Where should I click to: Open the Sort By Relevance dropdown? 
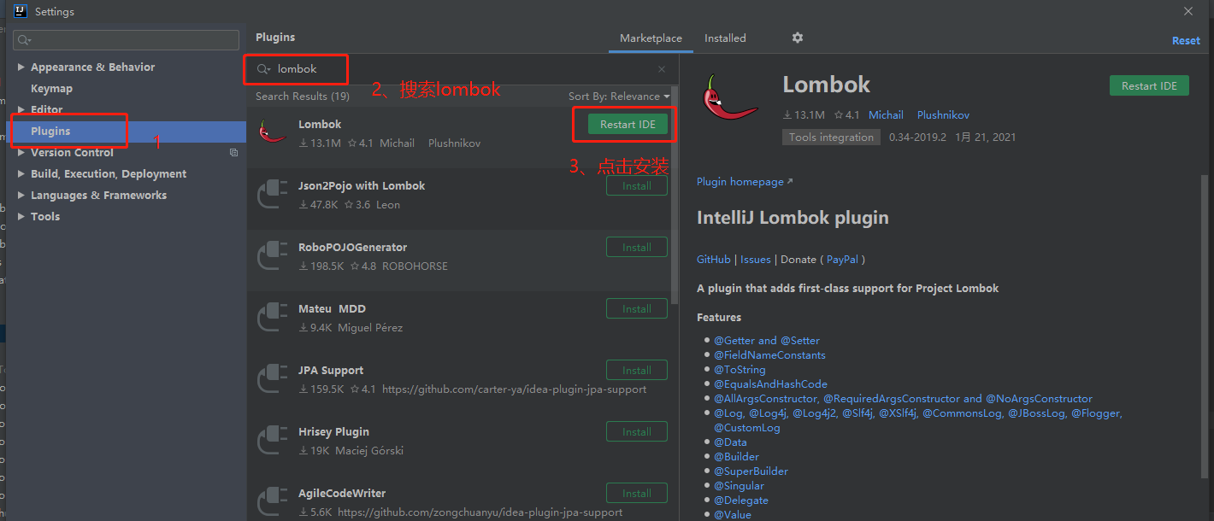coord(619,97)
